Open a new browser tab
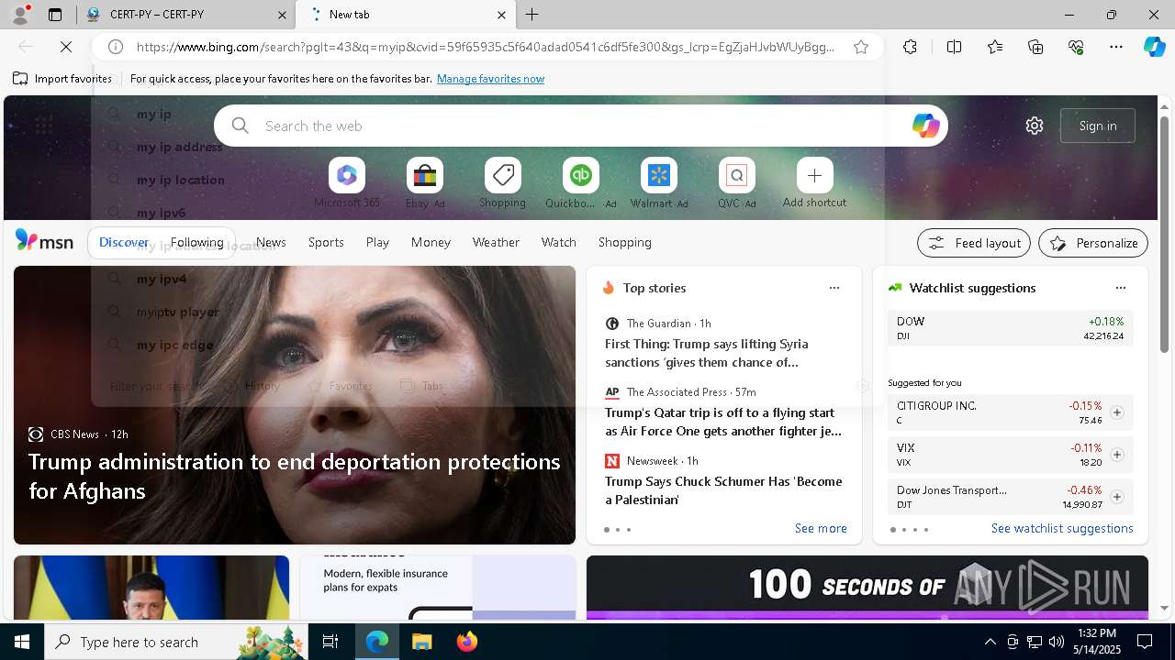Viewport: 1175px width, 660px height. (x=532, y=15)
